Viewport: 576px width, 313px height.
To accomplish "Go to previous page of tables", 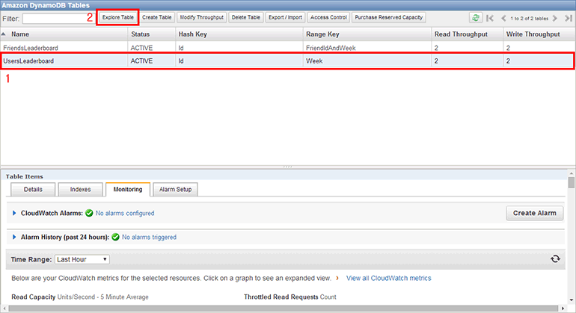I will [502, 17].
